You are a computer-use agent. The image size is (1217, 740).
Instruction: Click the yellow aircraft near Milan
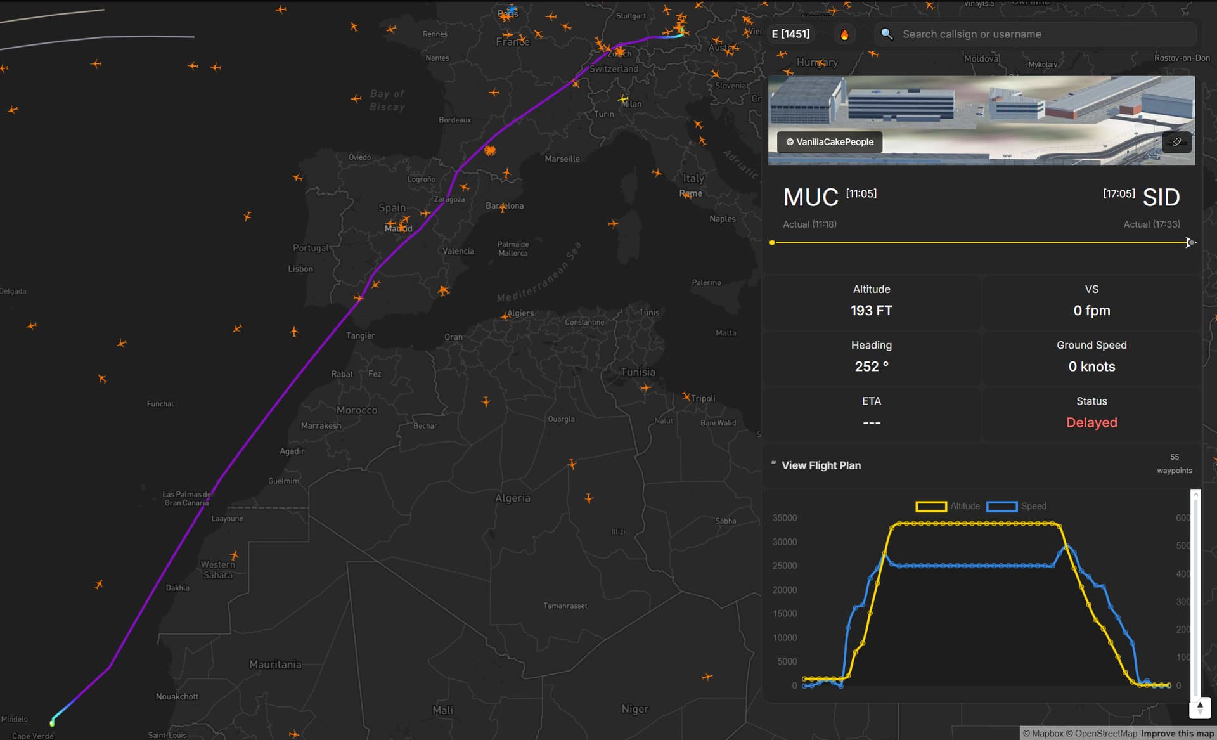624,100
